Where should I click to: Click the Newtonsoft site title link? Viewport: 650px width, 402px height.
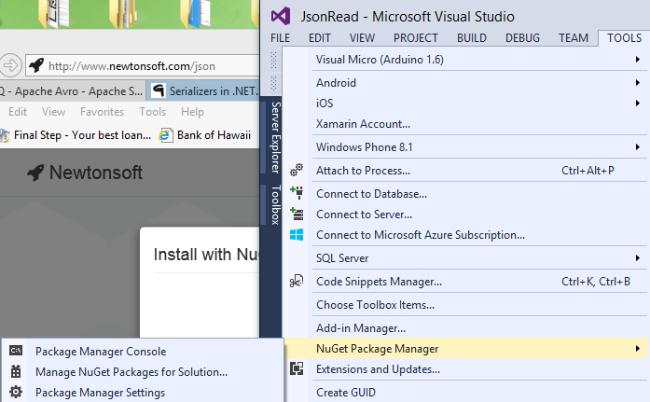(x=95, y=173)
